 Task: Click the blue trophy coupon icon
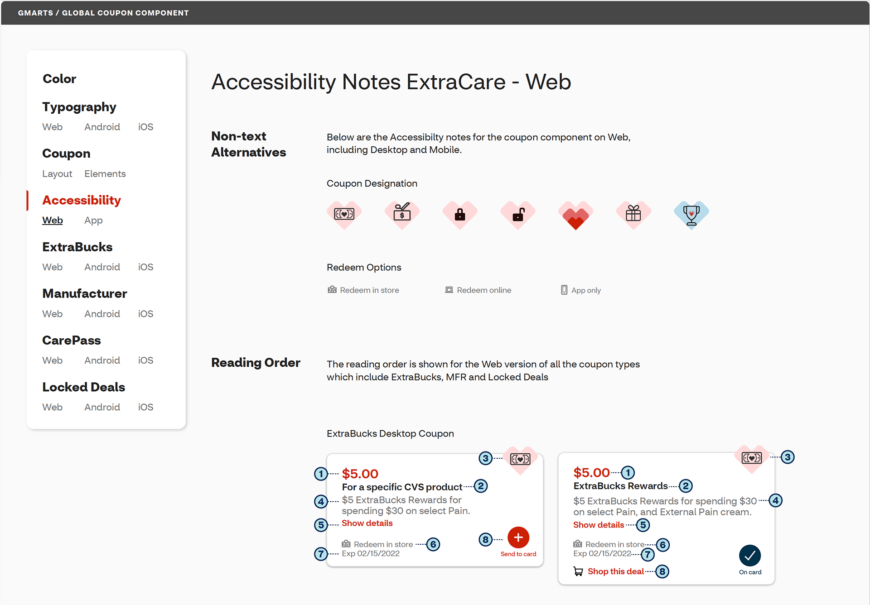(691, 214)
